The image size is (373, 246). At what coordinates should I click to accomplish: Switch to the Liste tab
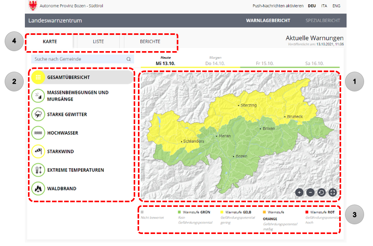[98, 41]
